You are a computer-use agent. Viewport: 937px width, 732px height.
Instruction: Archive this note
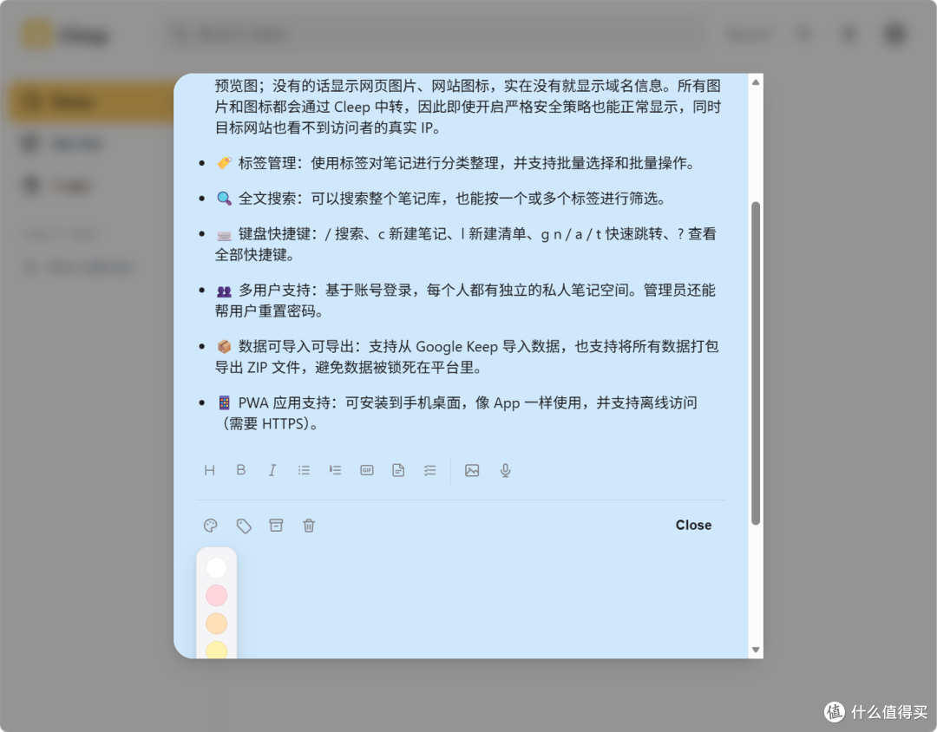point(276,526)
